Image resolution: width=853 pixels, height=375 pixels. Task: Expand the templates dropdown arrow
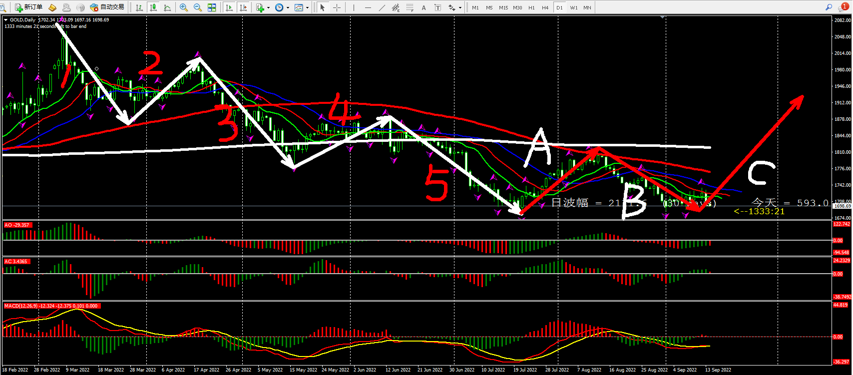pyautogui.click(x=307, y=7)
